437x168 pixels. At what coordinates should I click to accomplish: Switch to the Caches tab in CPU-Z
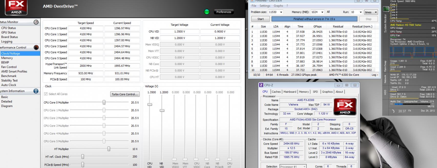pos(276,92)
